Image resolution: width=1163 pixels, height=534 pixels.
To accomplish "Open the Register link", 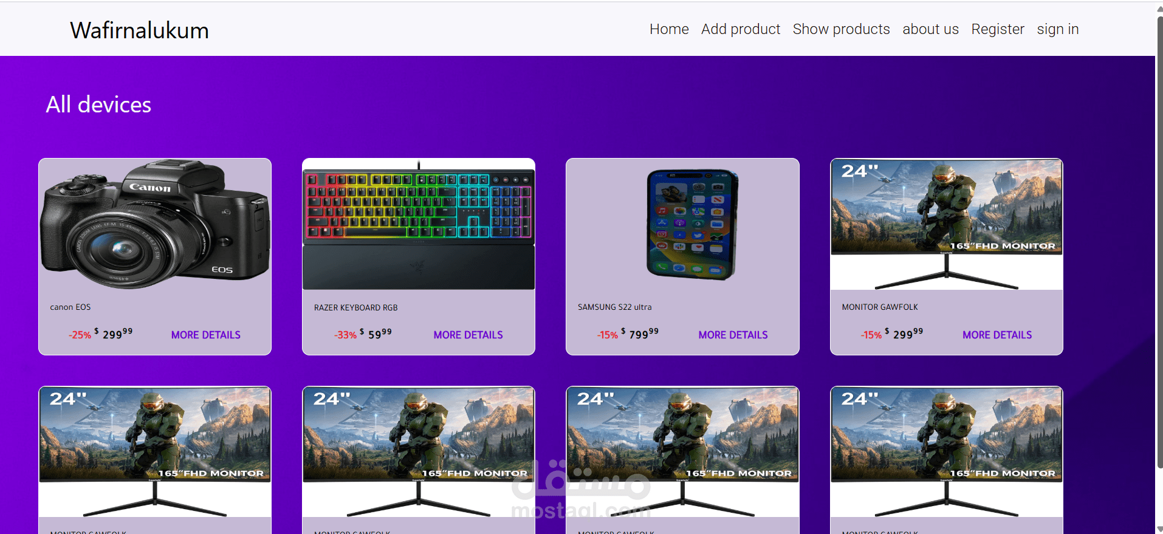I will pos(998,29).
